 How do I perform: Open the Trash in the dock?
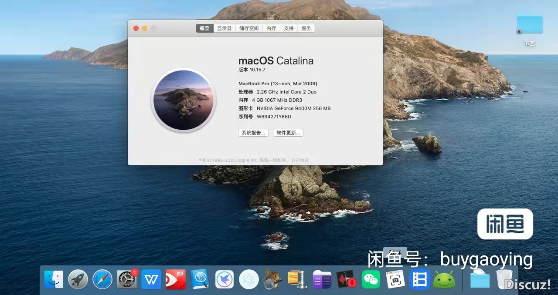(504, 279)
